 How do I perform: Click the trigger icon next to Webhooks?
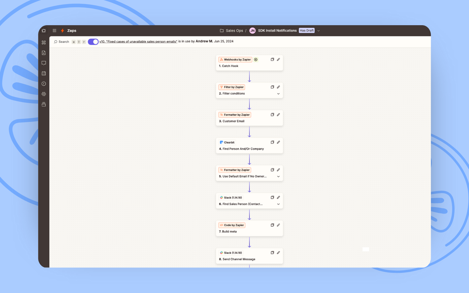[256, 59]
